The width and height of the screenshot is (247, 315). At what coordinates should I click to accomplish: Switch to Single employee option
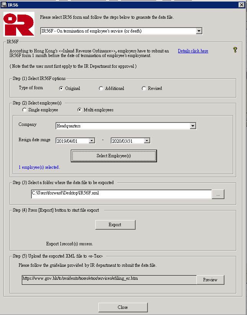(25, 110)
